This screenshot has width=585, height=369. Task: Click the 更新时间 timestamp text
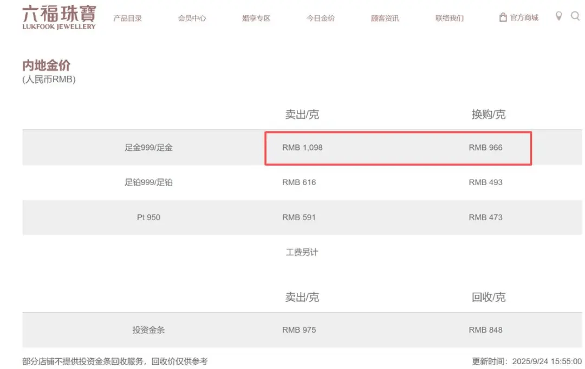(x=526, y=361)
